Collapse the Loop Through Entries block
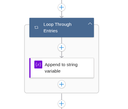Screen dimensions: 128x109 [x=90, y=24]
